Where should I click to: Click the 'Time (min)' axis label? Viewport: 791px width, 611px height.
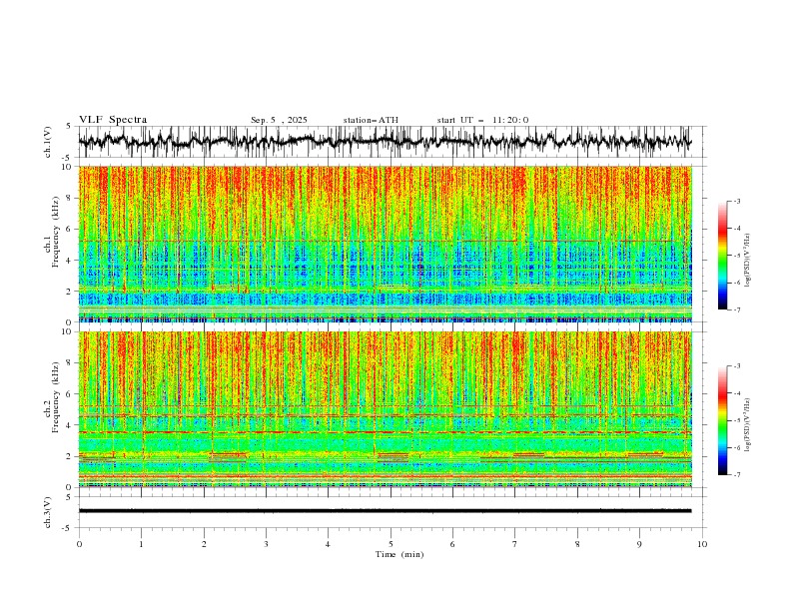coord(399,554)
